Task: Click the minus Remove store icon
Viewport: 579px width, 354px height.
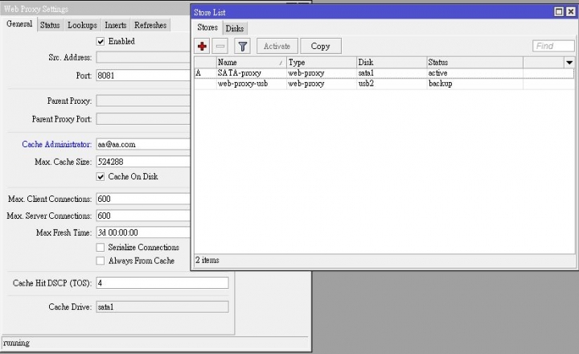Action: point(220,46)
